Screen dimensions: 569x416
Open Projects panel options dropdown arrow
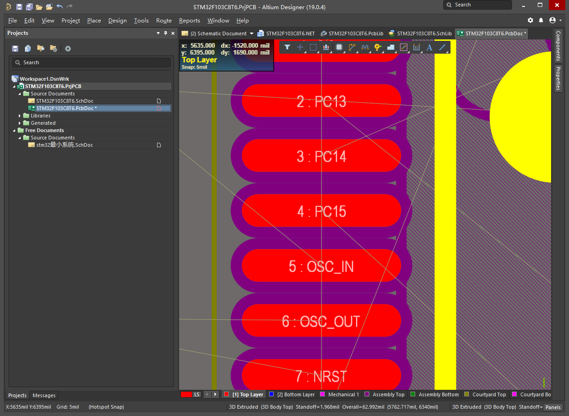pyautogui.click(x=158, y=33)
